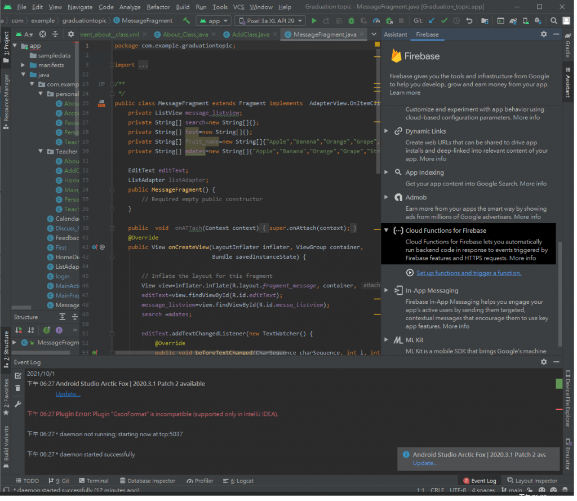Click the locate target icon in Project panel
The height and width of the screenshot is (501, 577).
click(x=43, y=34)
